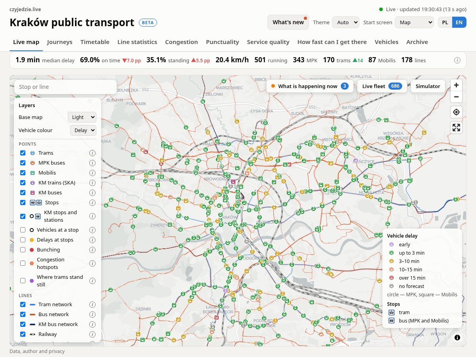Open the Base map dropdown

pyautogui.click(x=82, y=117)
